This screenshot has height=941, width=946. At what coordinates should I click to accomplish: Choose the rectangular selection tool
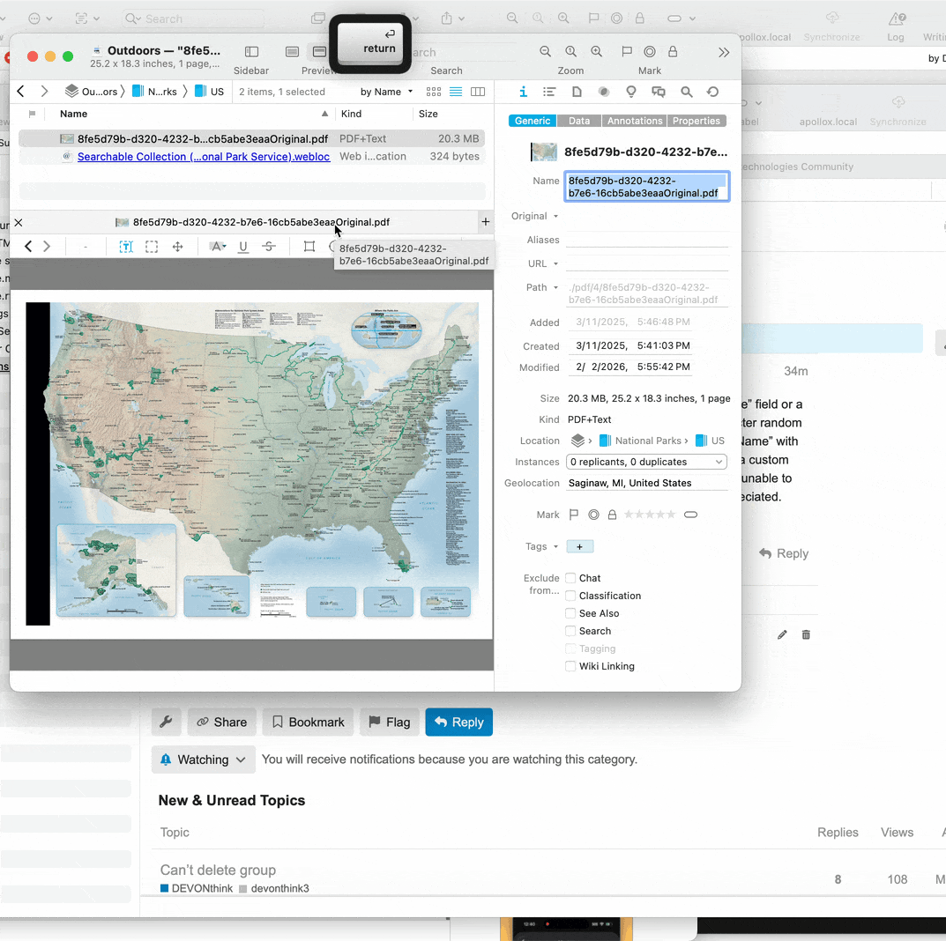pos(152,247)
